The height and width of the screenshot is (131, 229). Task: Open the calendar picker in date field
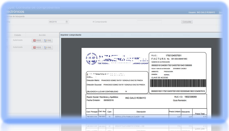coord(67,22)
